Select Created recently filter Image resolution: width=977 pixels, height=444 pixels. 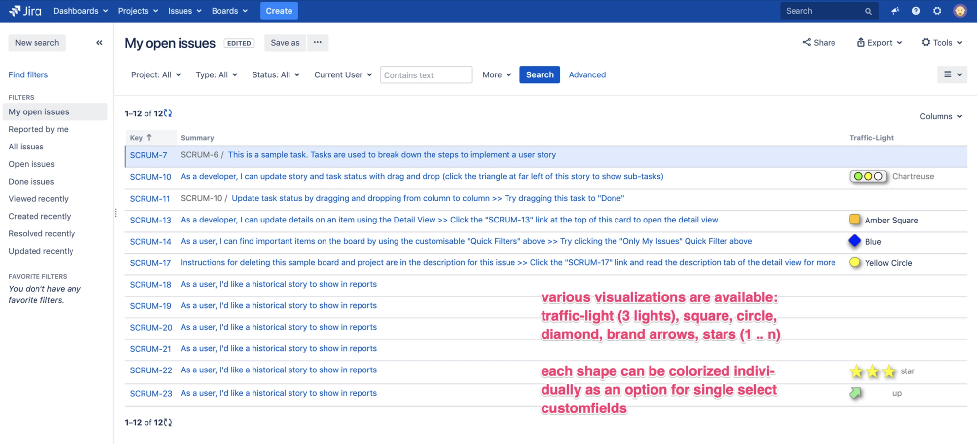click(40, 216)
